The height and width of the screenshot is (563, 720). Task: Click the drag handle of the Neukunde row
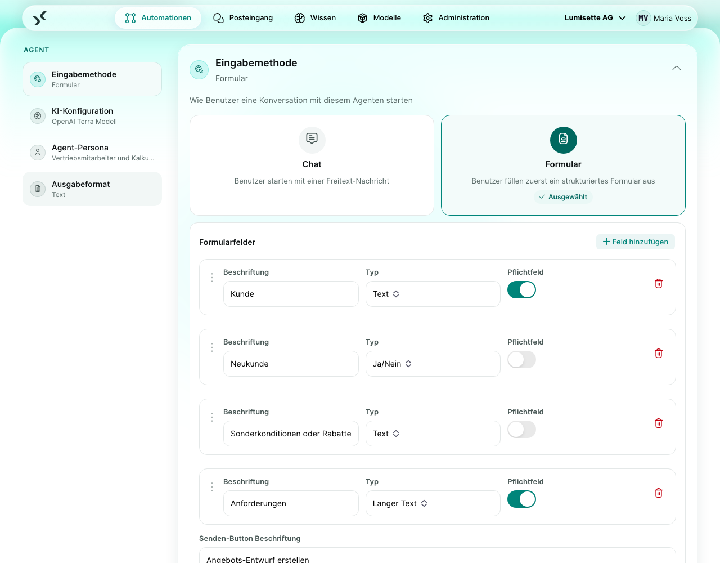tap(212, 347)
